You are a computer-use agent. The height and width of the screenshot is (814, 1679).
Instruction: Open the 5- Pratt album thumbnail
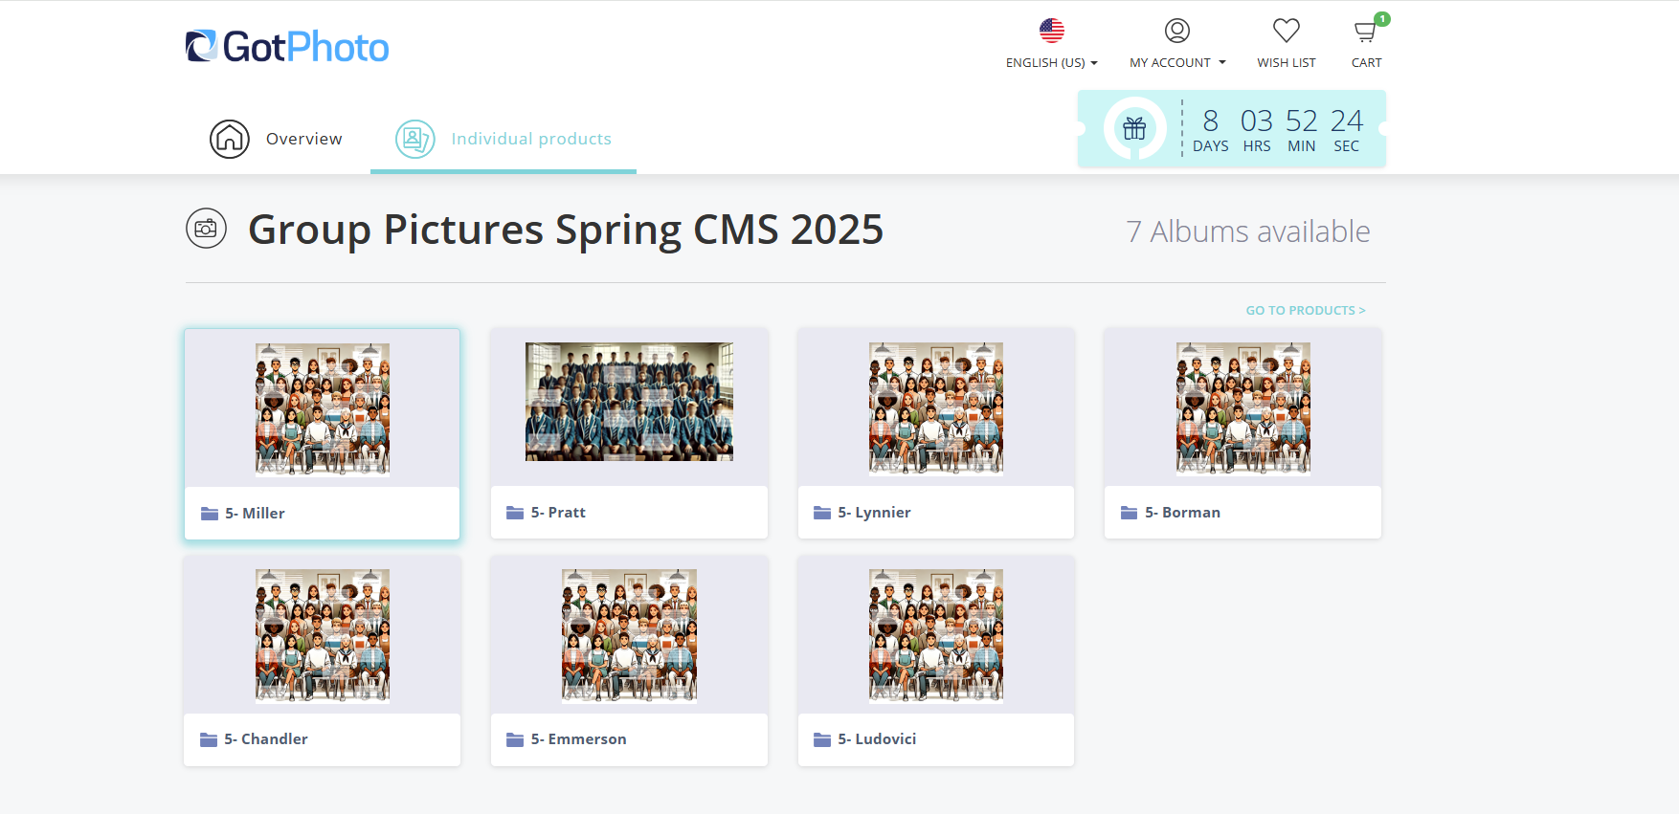[x=629, y=402]
